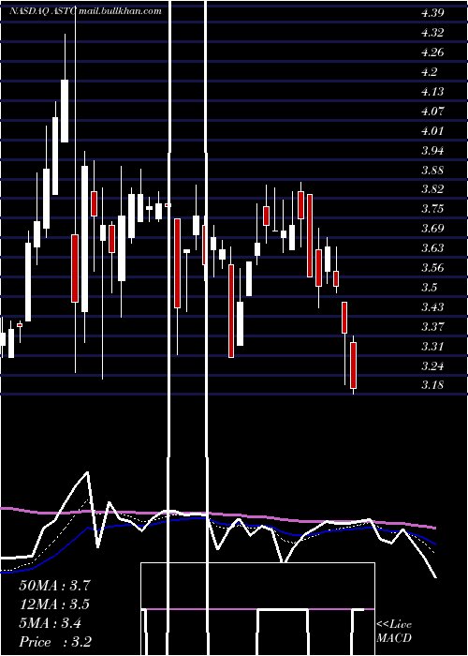Select the 4.32 price axis label
This screenshot has width=468, height=656.
pyautogui.click(x=432, y=33)
